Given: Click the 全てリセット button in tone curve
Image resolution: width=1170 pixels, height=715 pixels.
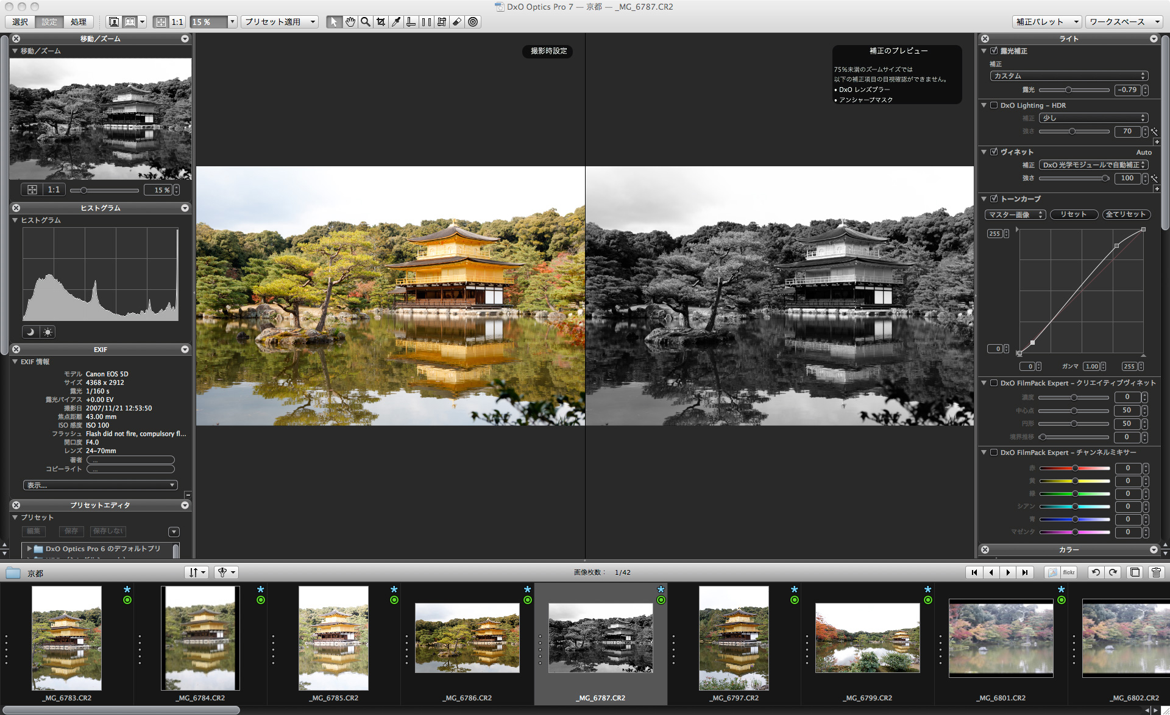Looking at the screenshot, I should (x=1126, y=214).
